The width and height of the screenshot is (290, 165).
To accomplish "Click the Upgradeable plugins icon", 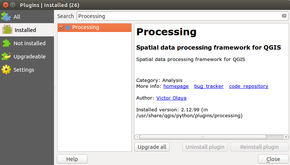I will [x=6, y=57].
